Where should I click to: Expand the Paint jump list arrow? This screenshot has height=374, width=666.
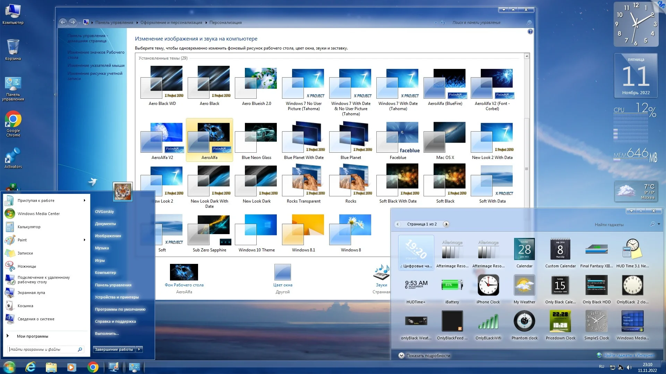pyautogui.click(x=84, y=240)
